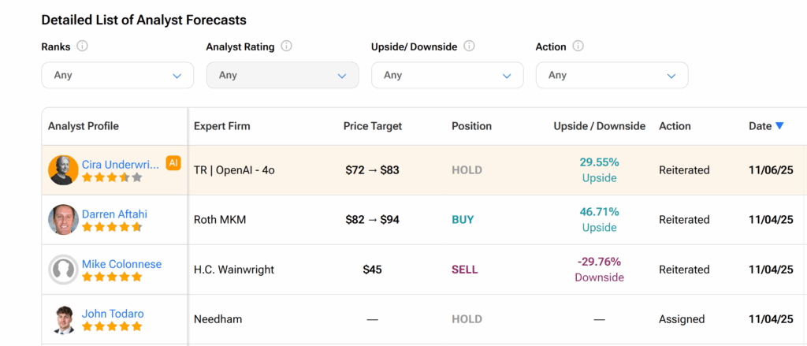Click Cira Underwriter's avatar thumbnail
807x346 pixels.
63,170
